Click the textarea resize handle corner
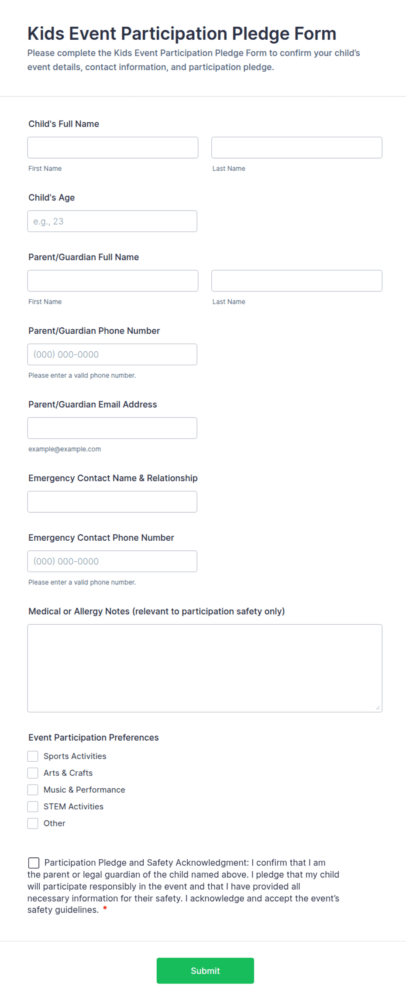The width and height of the screenshot is (406, 1005). pyautogui.click(x=378, y=708)
